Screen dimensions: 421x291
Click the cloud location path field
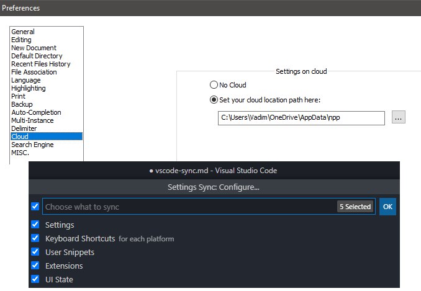tap(301, 117)
